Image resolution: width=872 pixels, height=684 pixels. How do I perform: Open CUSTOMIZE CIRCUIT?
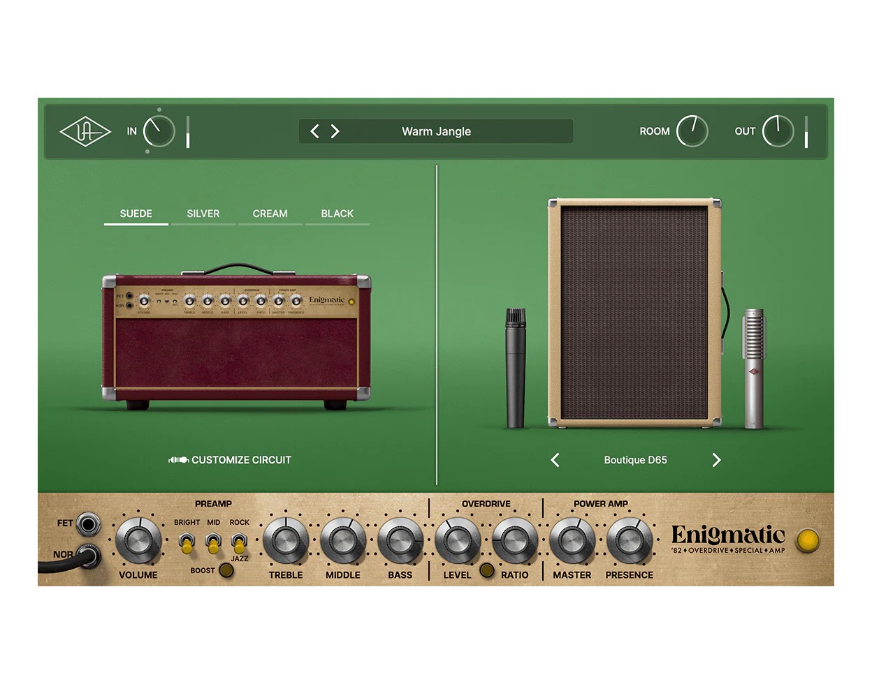230,460
